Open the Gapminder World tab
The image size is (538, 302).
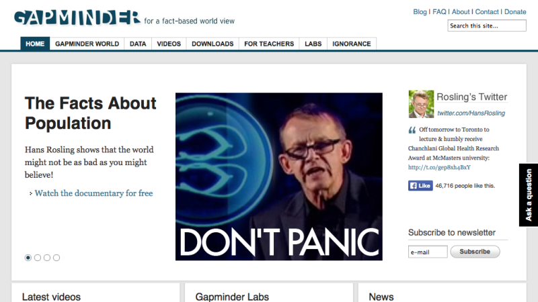(x=87, y=44)
